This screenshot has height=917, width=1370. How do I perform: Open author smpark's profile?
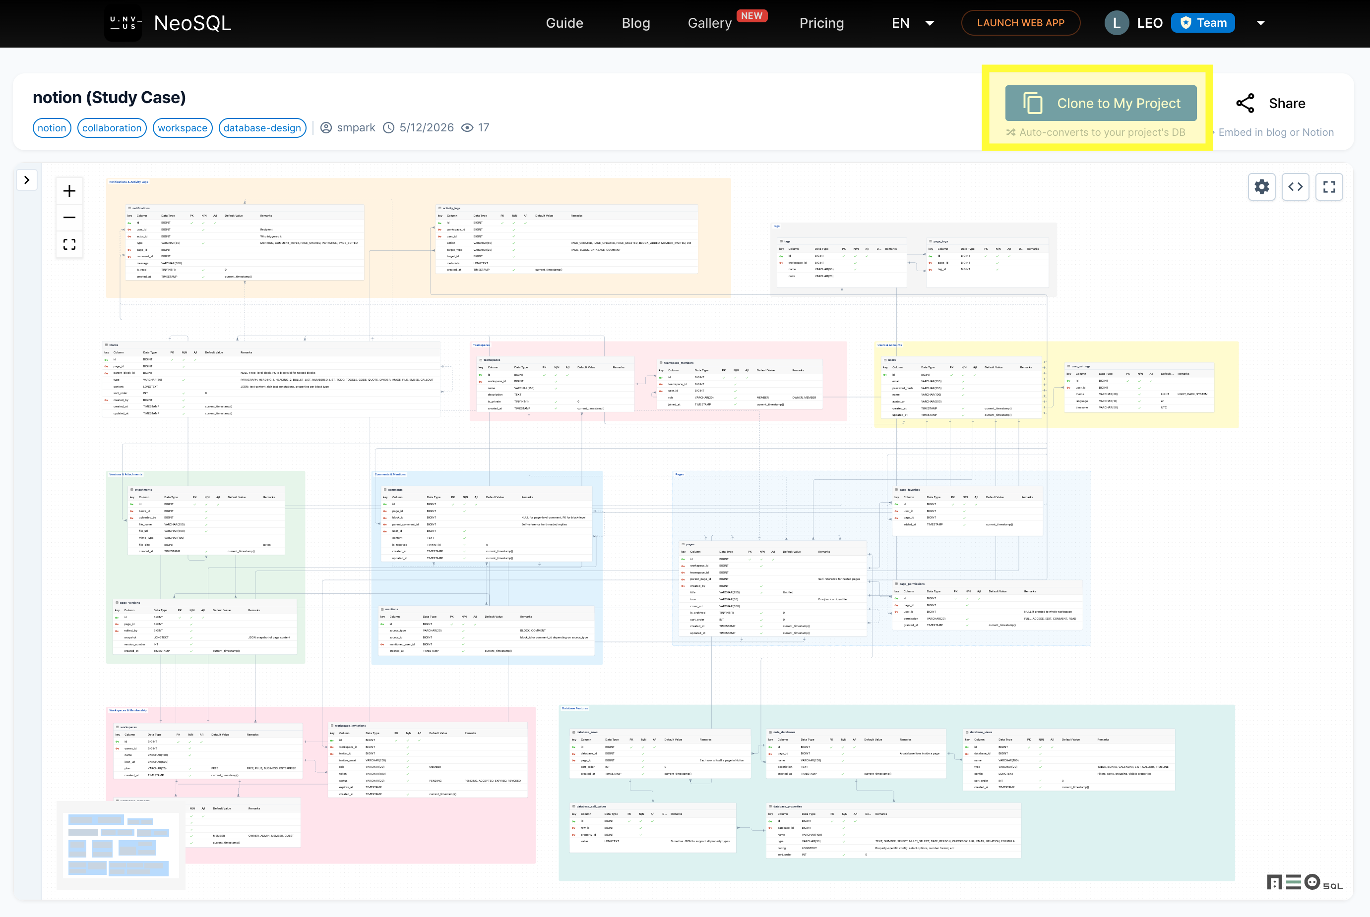(348, 127)
